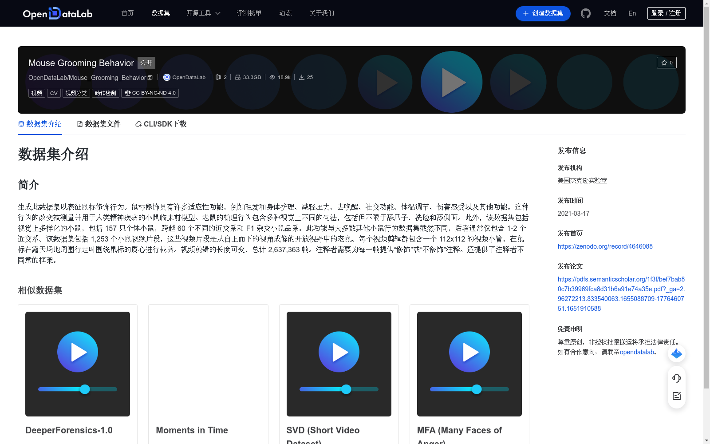
Task: Star the Mouse Grooming Behavior dataset
Action: (667, 63)
